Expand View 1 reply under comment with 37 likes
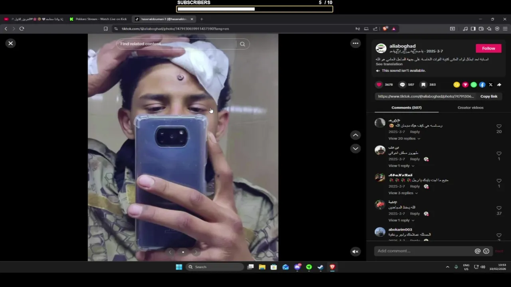511x287 pixels. [x=401, y=220]
